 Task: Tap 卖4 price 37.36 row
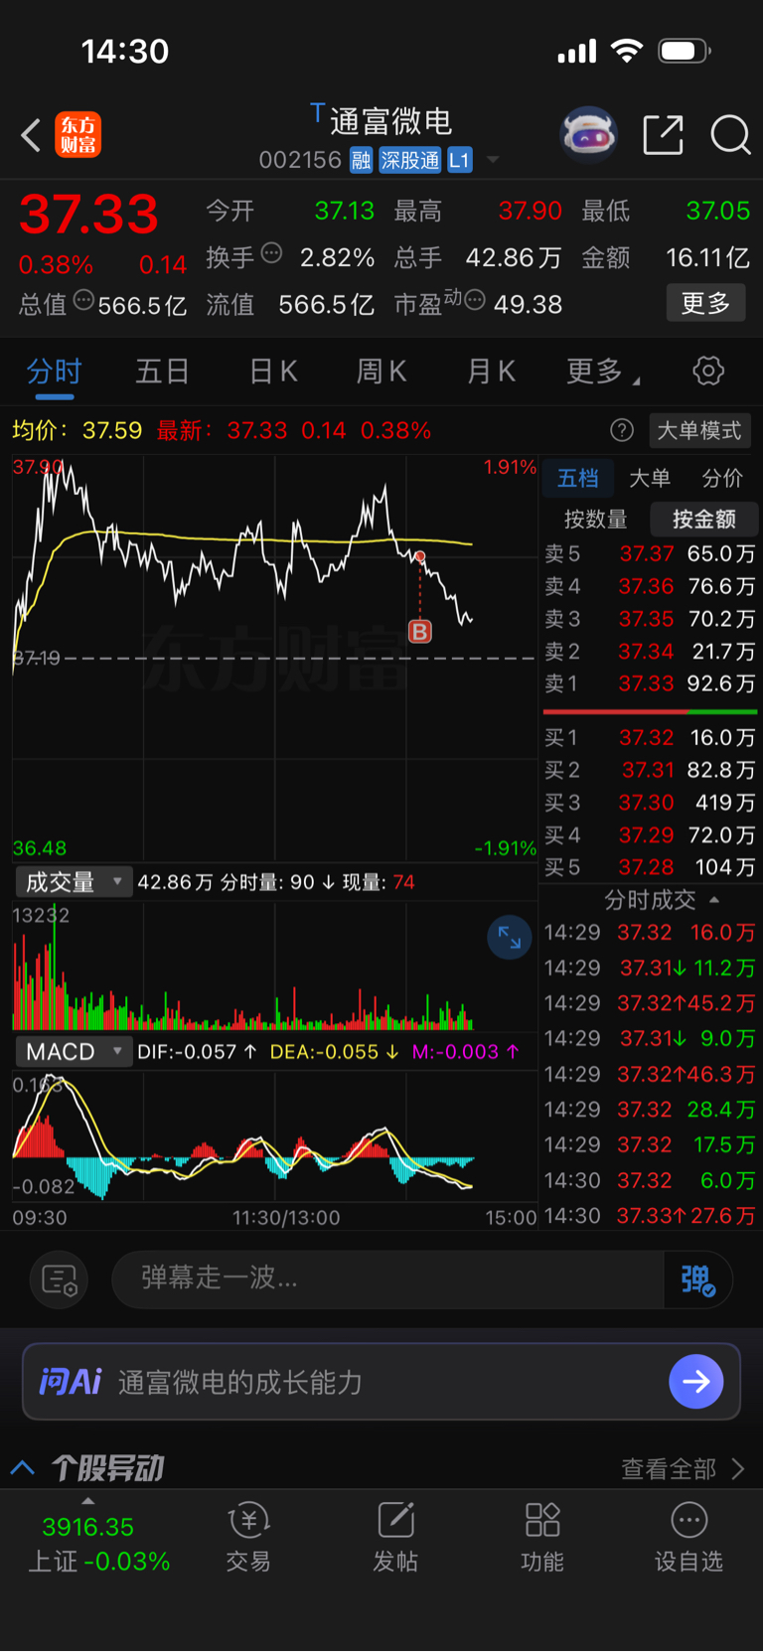650,586
